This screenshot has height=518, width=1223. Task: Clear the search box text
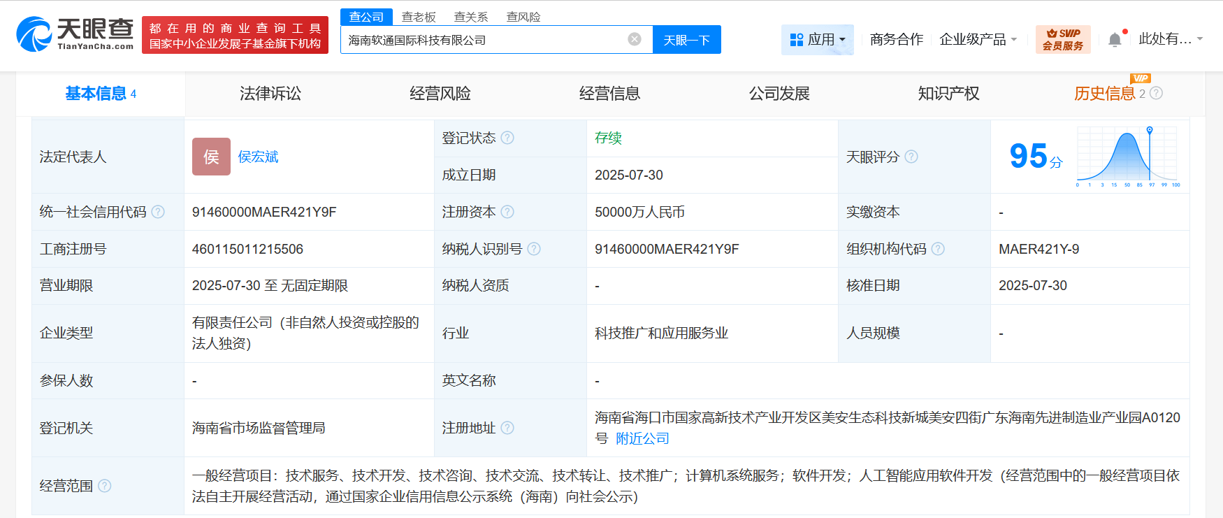[635, 39]
